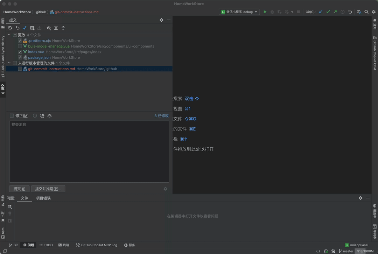Click Git push green arrow

[x=335, y=12]
